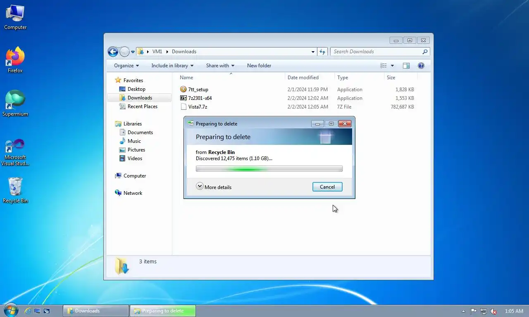Screen dimensions: 529x317
Task: Open the Documents library
Action: [140, 132]
